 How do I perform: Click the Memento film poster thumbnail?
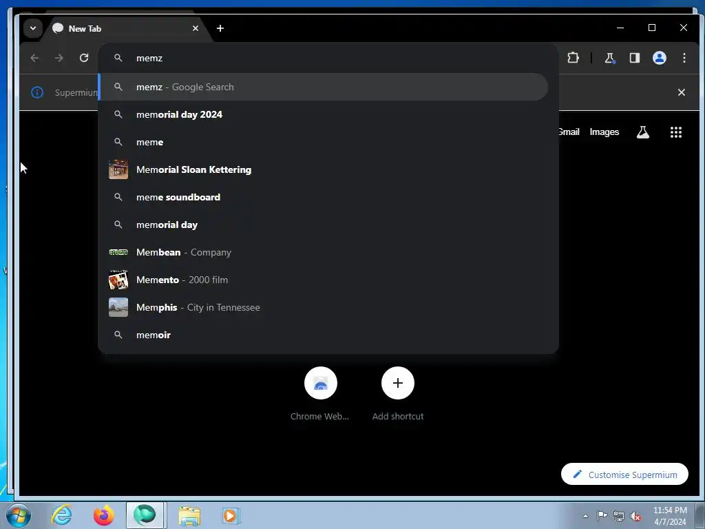point(118,280)
